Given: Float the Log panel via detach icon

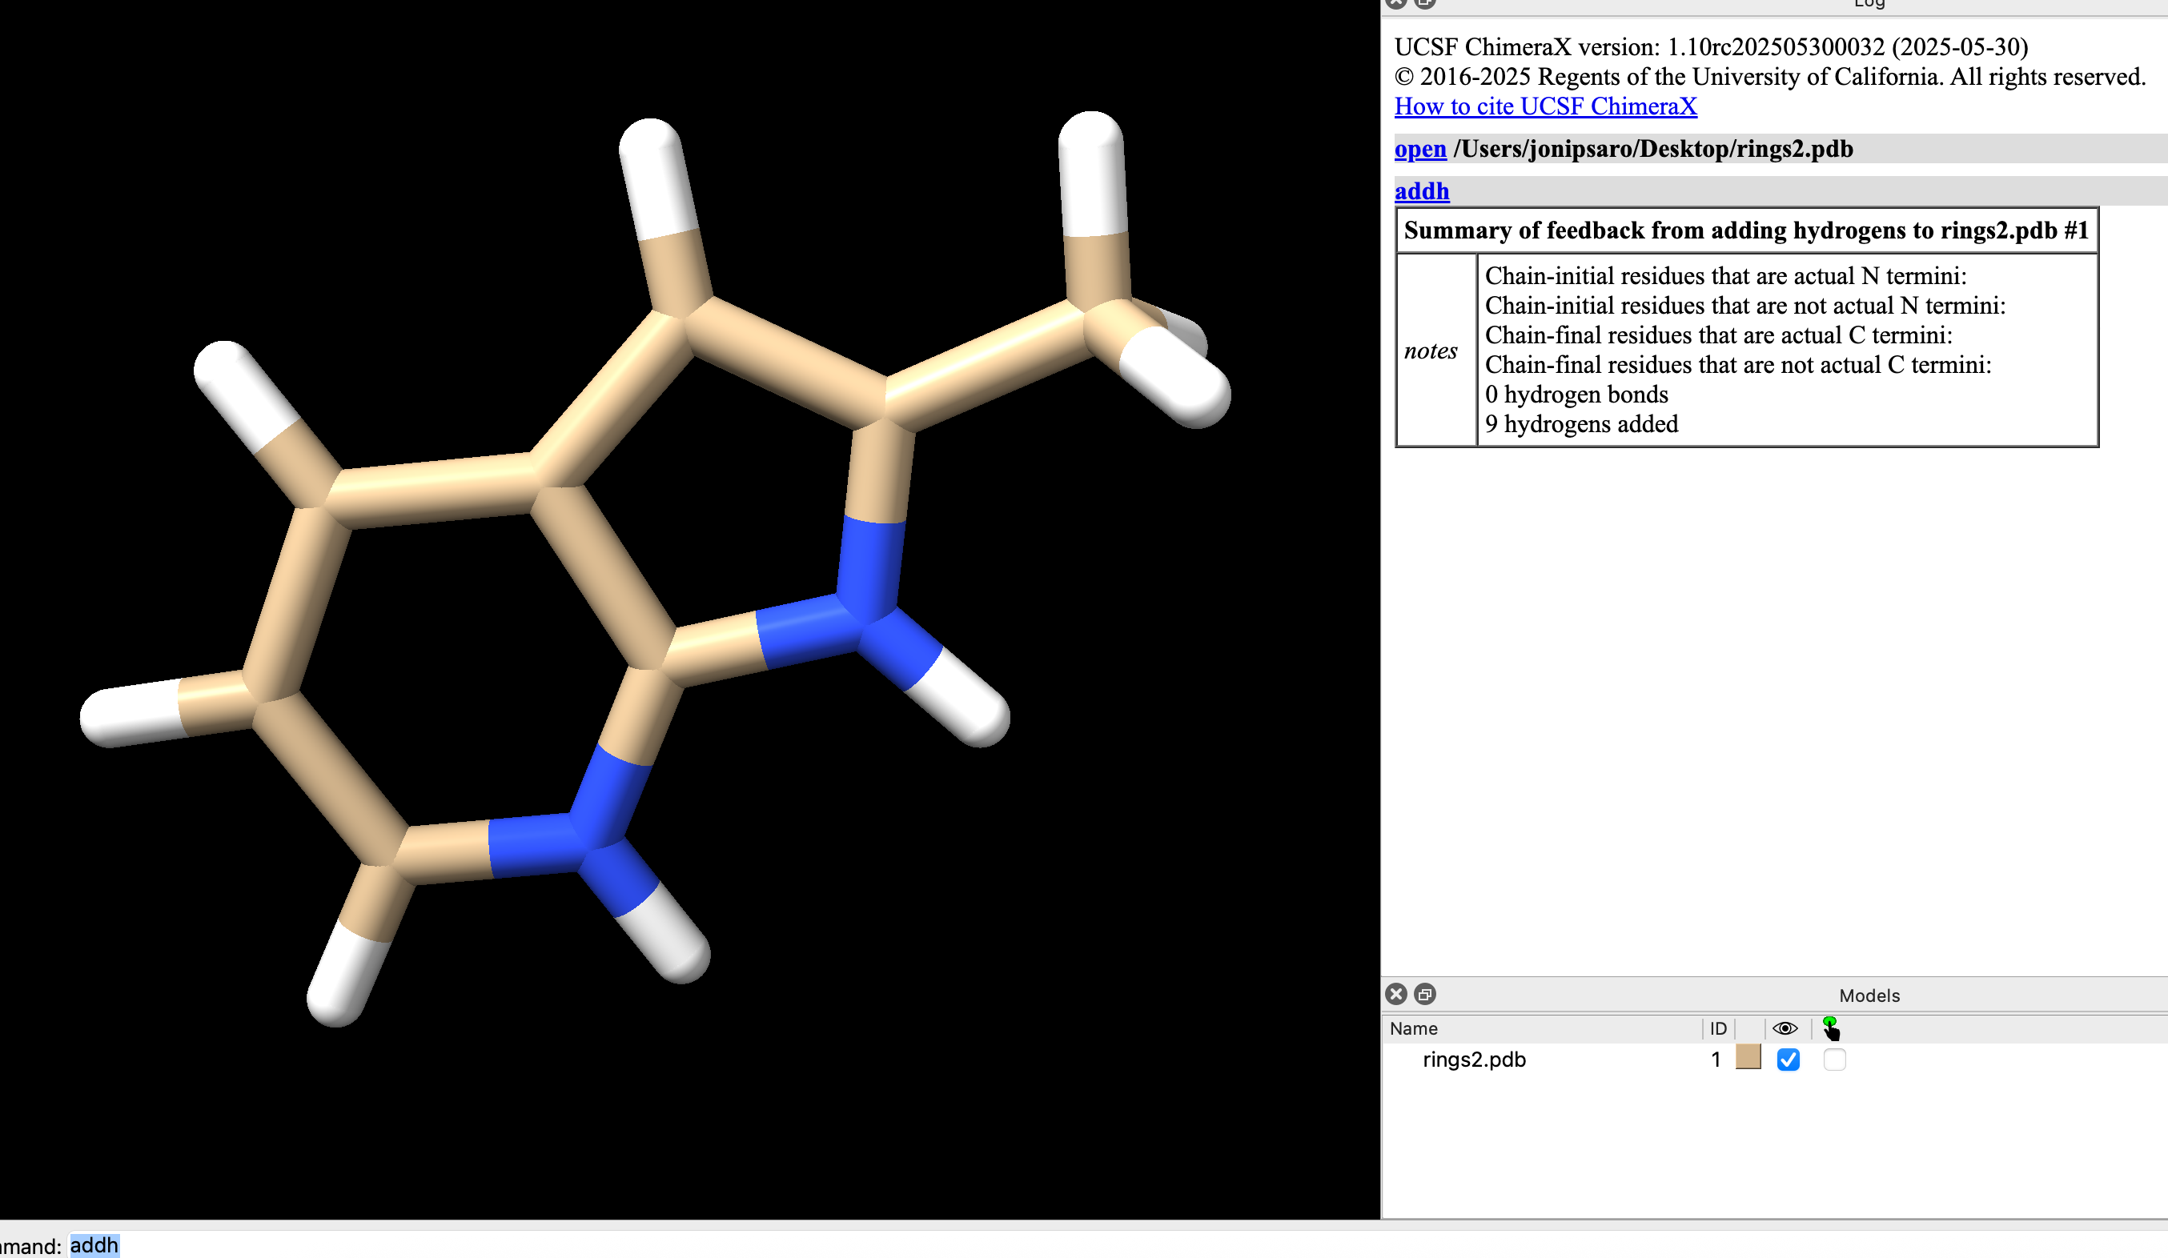Looking at the screenshot, I should point(1425,2).
